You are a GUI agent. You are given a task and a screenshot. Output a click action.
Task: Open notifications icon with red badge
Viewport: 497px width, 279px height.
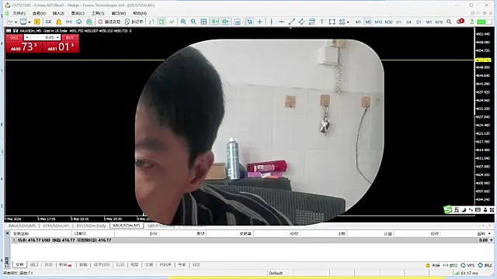tap(461, 22)
